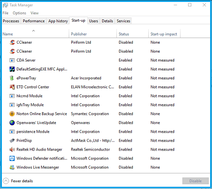Select the persistence Module name
212x189 pixels.
tap(33, 132)
